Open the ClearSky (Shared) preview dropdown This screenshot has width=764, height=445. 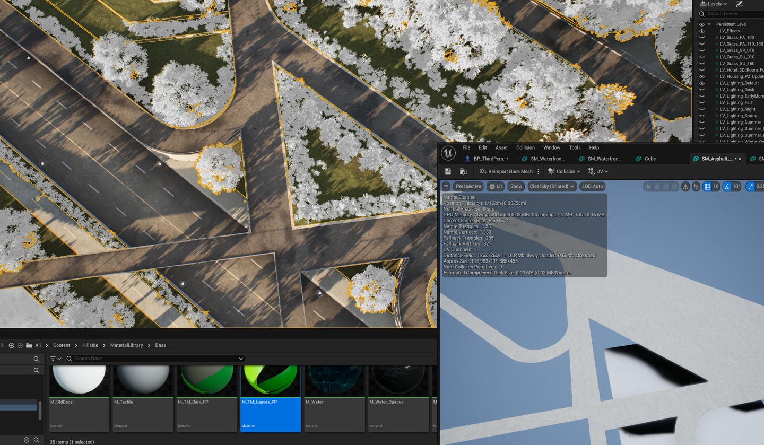pos(552,186)
